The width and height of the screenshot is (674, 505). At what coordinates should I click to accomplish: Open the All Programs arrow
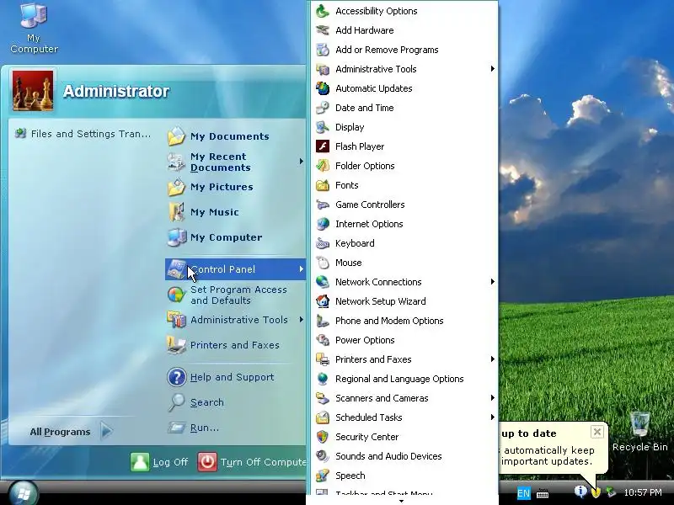[x=106, y=431]
